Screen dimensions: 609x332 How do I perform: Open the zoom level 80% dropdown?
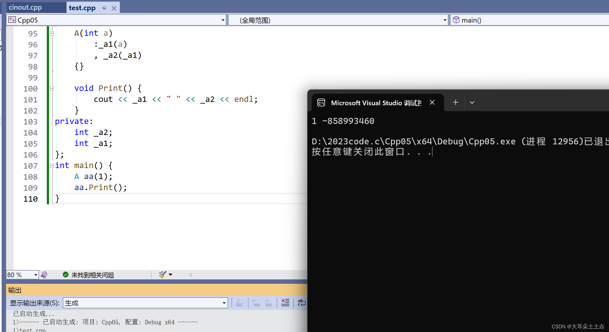pos(36,275)
